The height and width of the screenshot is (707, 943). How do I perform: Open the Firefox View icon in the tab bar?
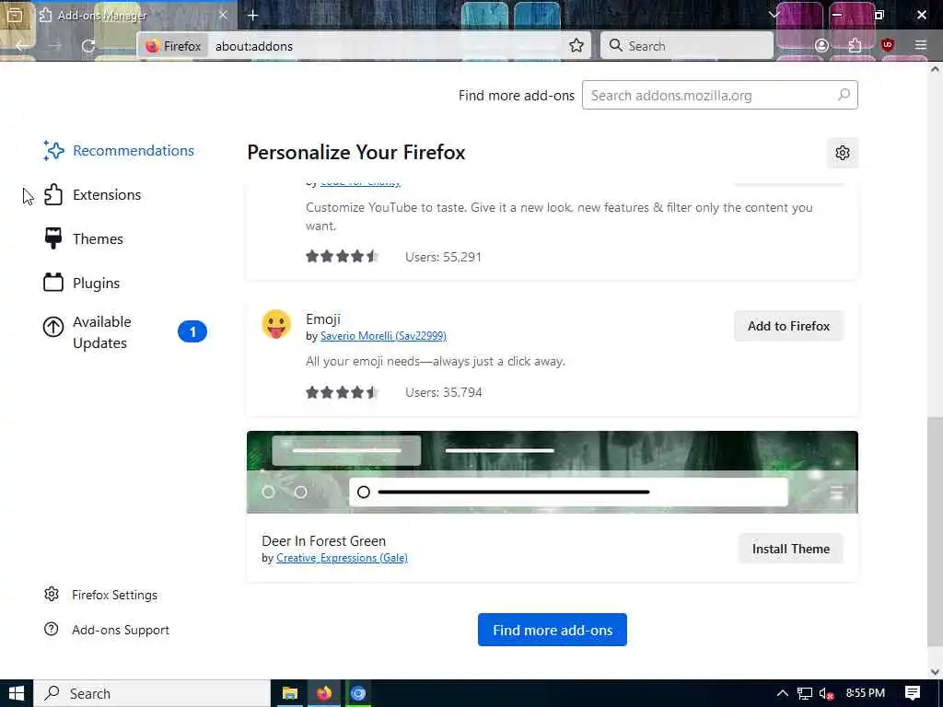coord(15,15)
